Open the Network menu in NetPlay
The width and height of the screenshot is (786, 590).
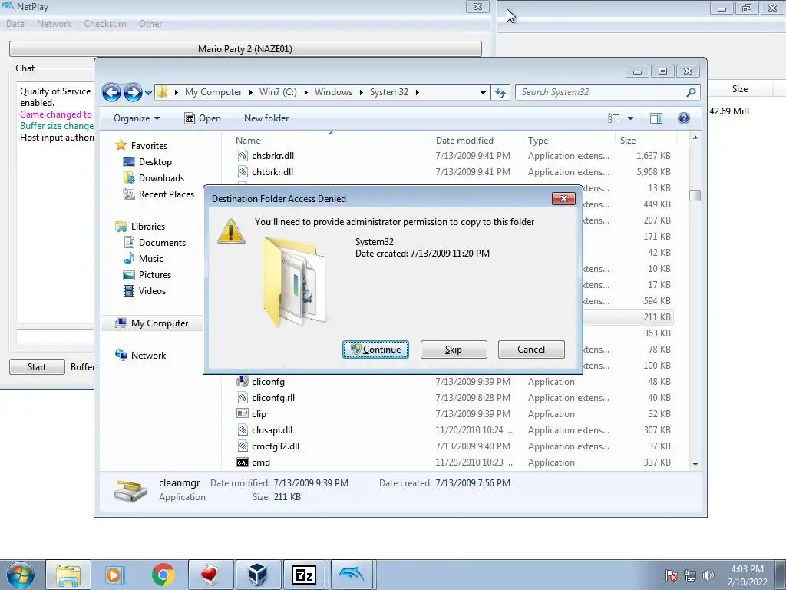(x=54, y=24)
